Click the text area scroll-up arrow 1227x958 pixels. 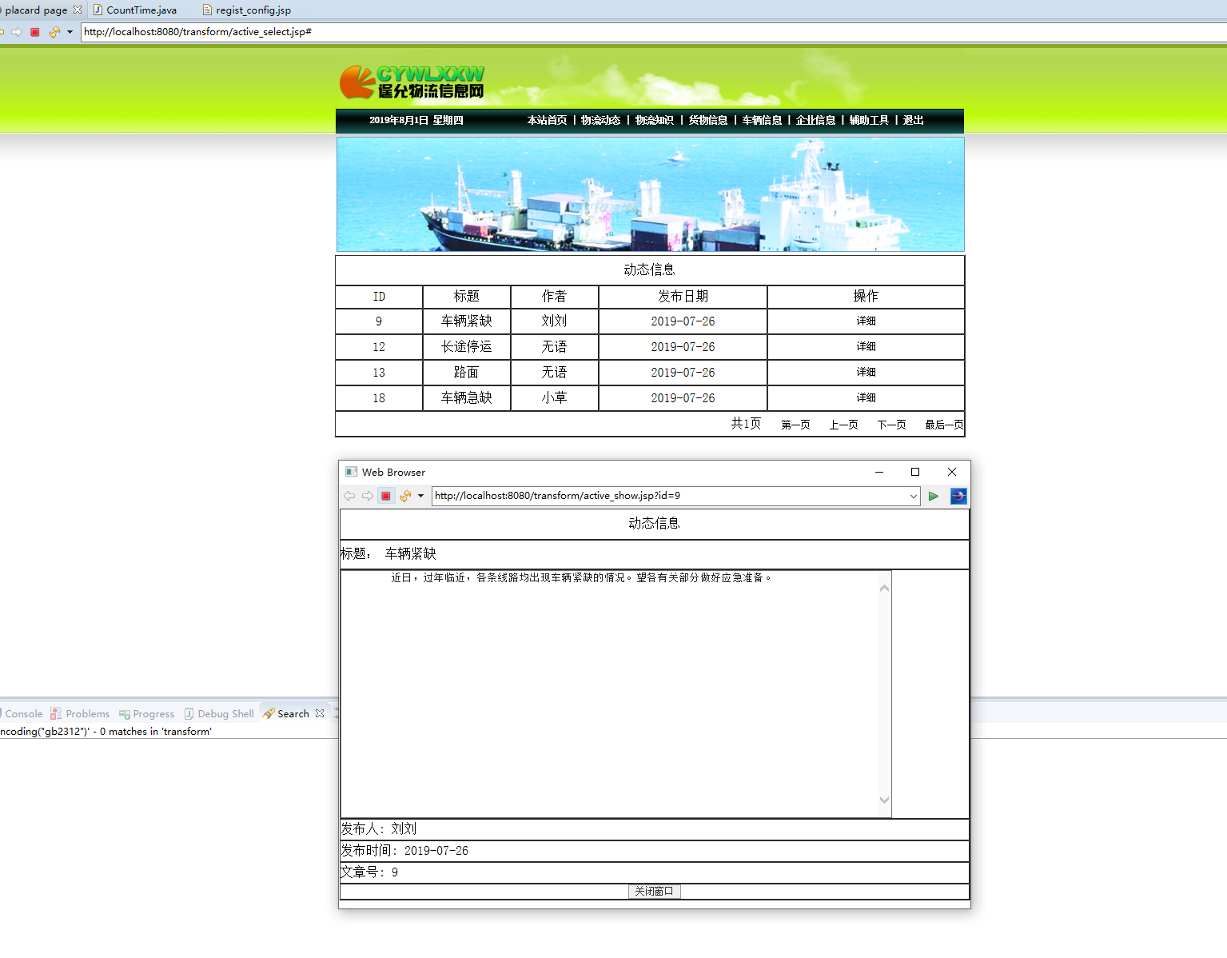[885, 589]
